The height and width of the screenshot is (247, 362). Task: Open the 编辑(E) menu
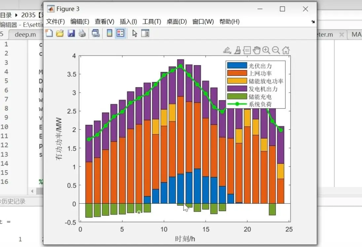[80, 22]
